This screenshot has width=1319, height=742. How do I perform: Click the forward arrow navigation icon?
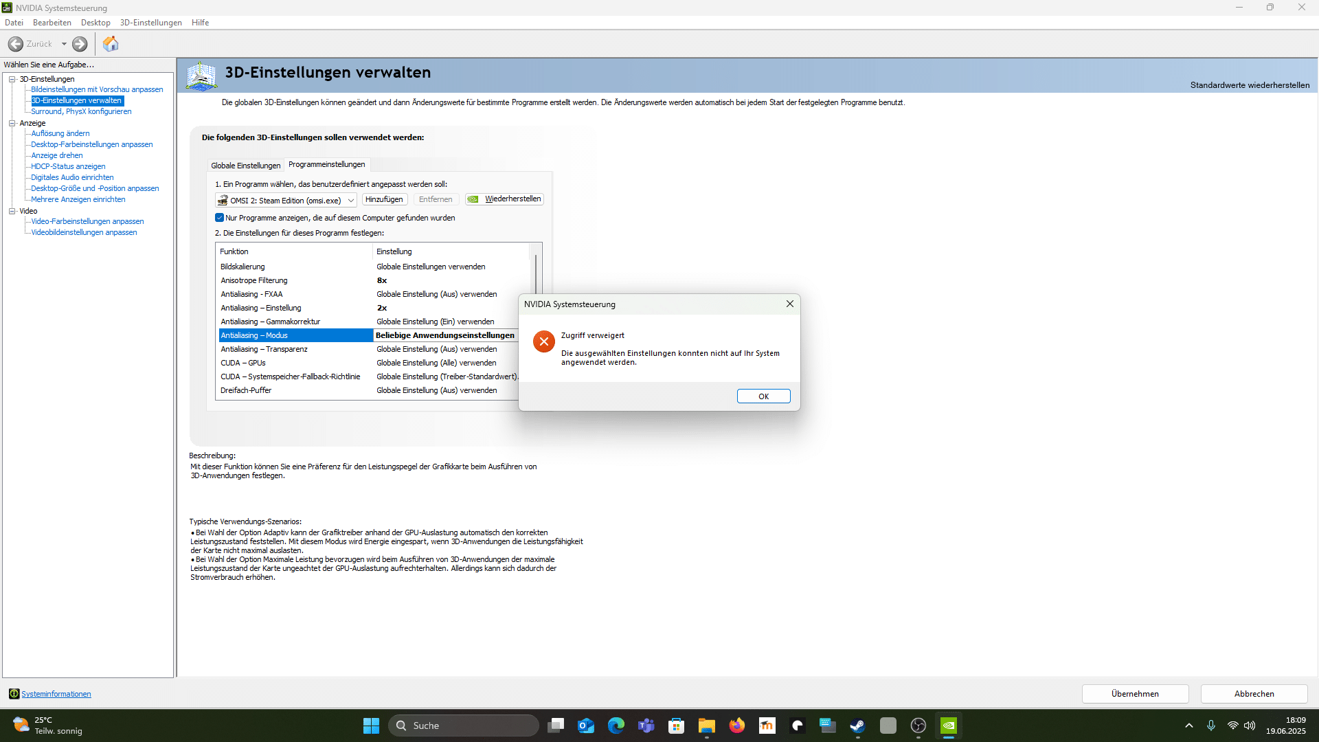point(80,44)
